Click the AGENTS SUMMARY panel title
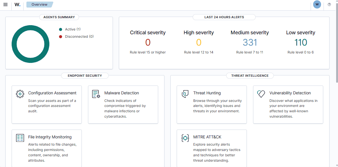This screenshot has width=338, height=167. pyautogui.click(x=59, y=17)
